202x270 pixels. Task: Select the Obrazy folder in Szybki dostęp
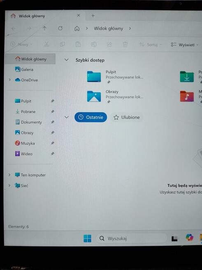[115, 97]
